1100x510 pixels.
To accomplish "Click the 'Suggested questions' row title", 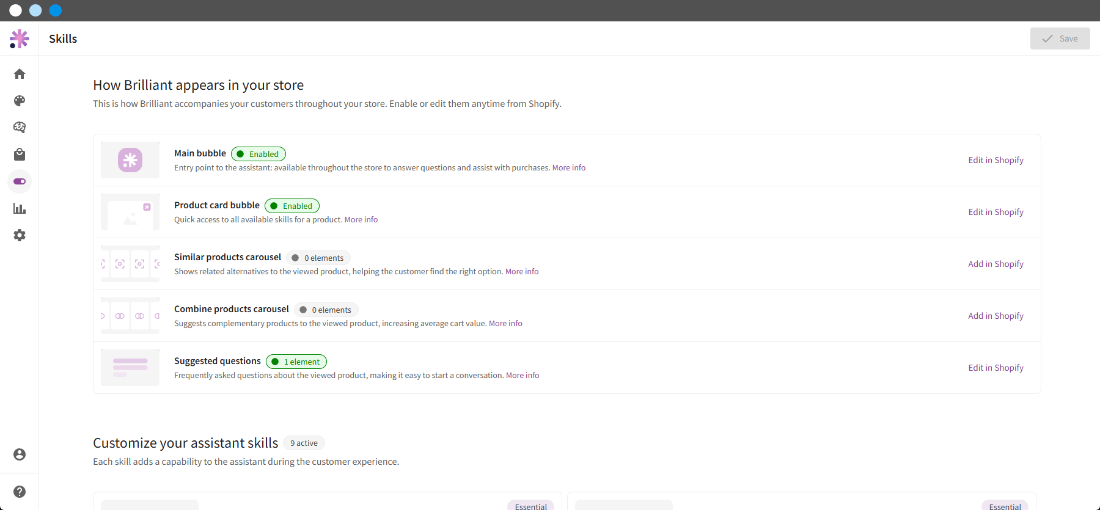I will 218,361.
